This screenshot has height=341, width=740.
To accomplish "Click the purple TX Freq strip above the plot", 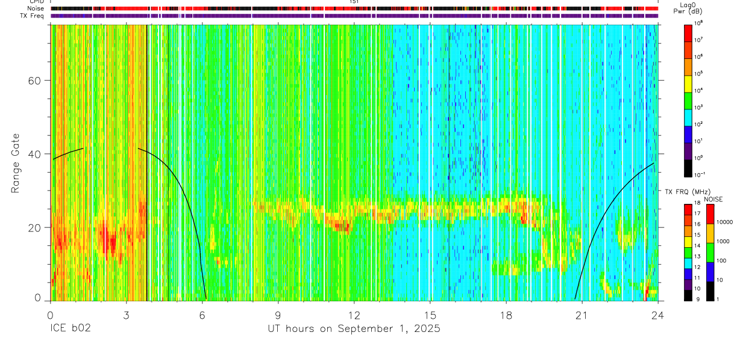I will tap(354, 16).
